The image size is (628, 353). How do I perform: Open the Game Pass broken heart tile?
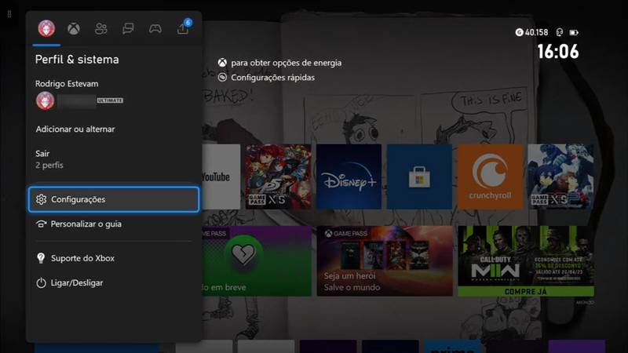[x=257, y=261]
